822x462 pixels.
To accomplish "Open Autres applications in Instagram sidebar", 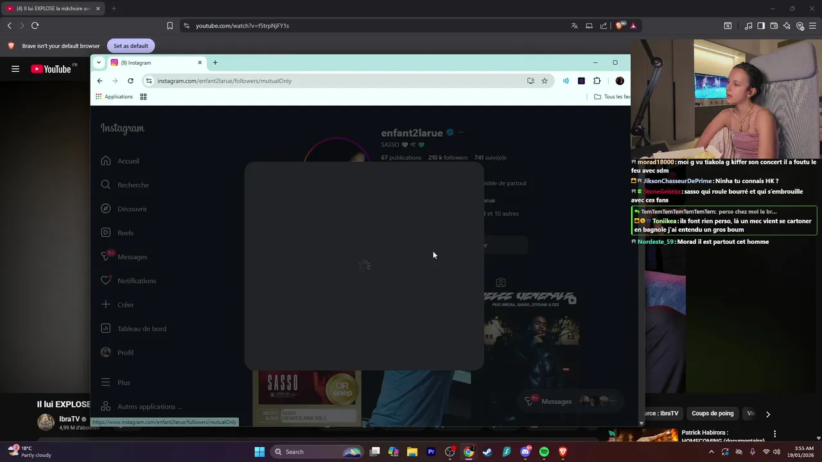I will 141,406.
